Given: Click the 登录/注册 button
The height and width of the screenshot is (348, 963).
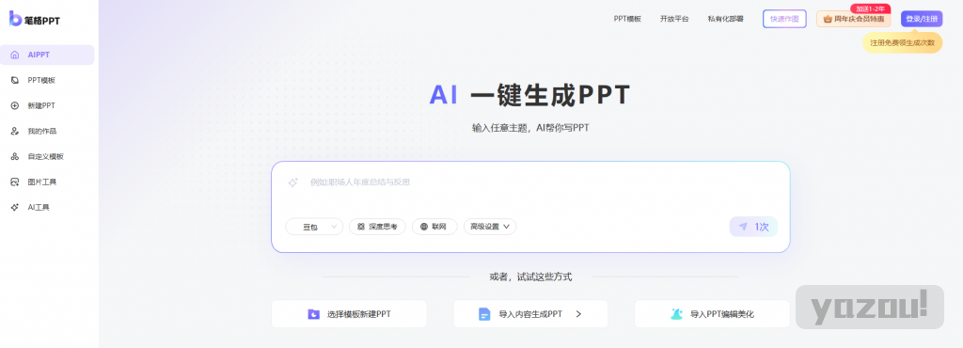Looking at the screenshot, I should tap(922, 19).
